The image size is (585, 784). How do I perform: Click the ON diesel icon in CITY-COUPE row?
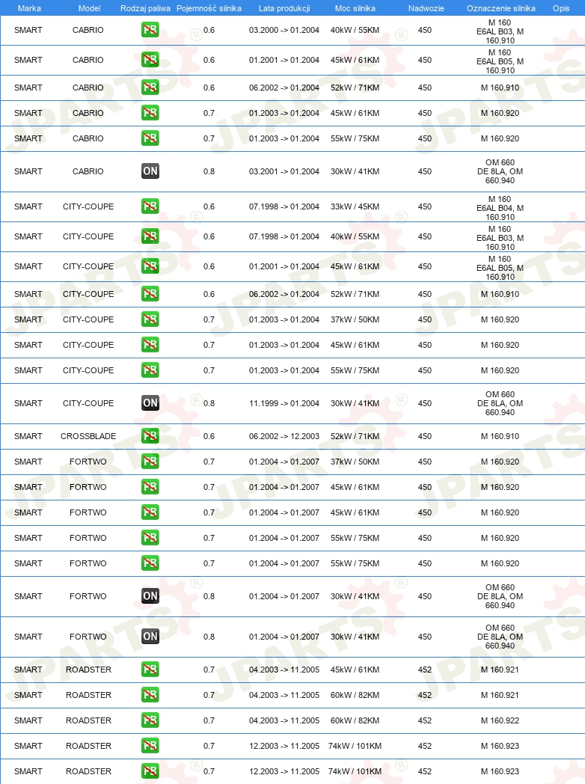(150, 403)
